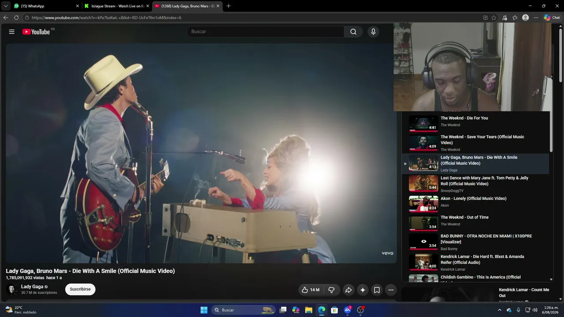Click the Suscribirse button

tap(80, 289)
